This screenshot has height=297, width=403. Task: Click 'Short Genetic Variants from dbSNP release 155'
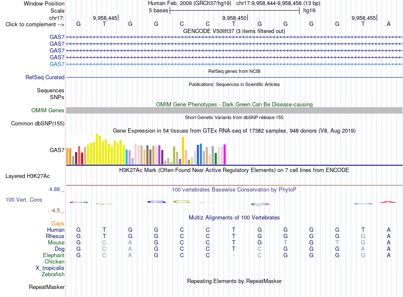click(234, 117)
